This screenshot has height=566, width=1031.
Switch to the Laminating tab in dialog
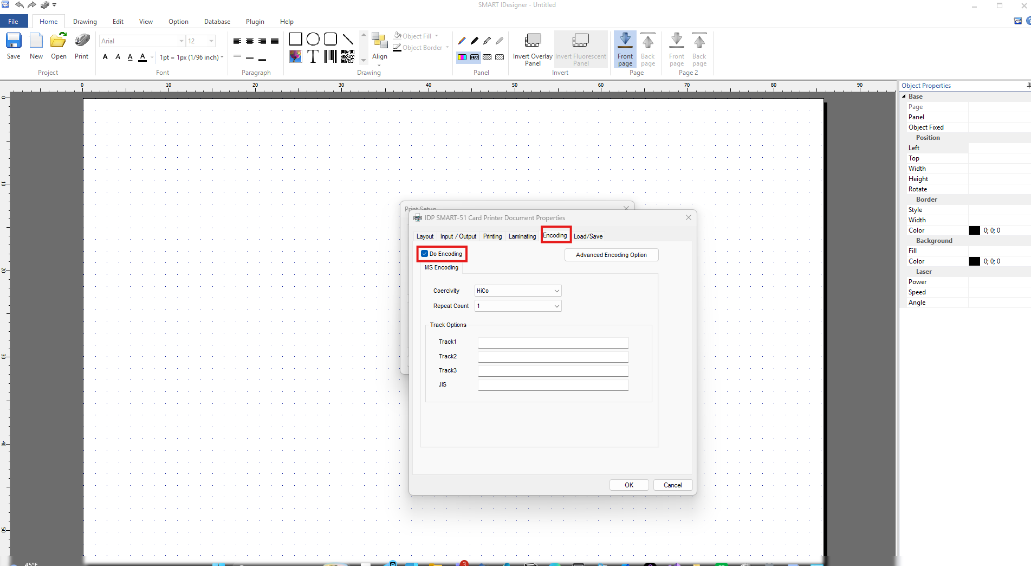(522, 236)
